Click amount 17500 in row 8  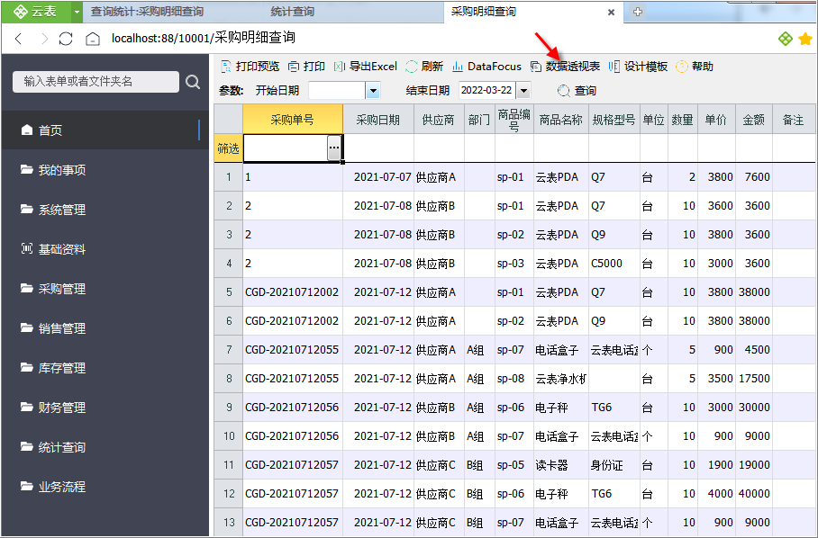point(754,379)
